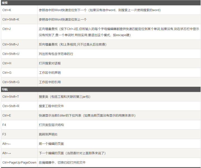Viewport: 201px width, 168px height.
Task: Select the Ctrl+Shift+T shortcut cell
Action: click(x=19, y=97)
